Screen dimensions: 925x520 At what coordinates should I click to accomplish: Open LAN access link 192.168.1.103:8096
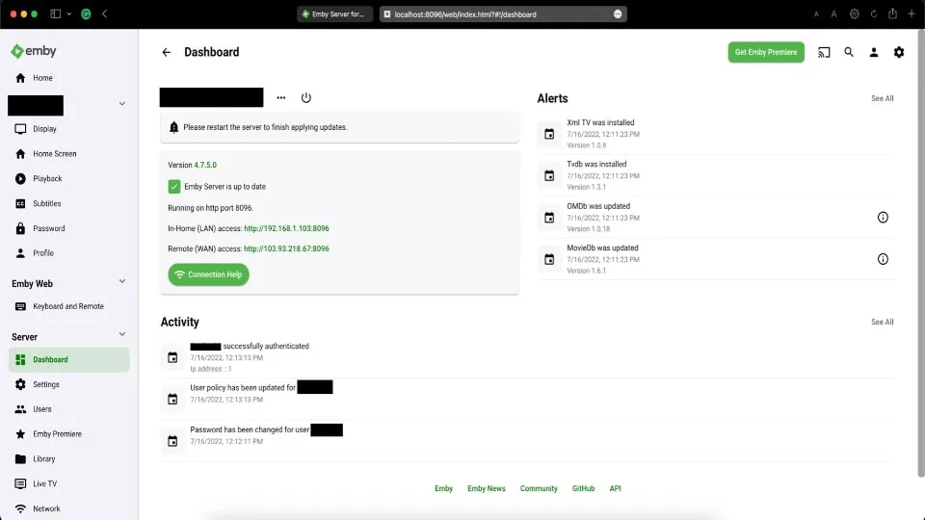pyautogui.click(x=286, y=229)
